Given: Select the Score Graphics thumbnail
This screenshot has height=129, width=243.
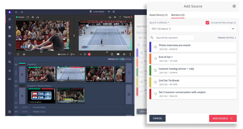Looking at the screenshot, I should [41, 96].
